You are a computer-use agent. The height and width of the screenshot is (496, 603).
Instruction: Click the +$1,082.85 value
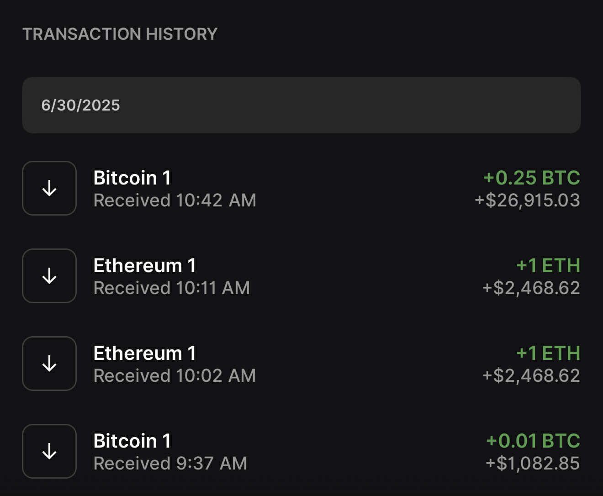(533, 463)
